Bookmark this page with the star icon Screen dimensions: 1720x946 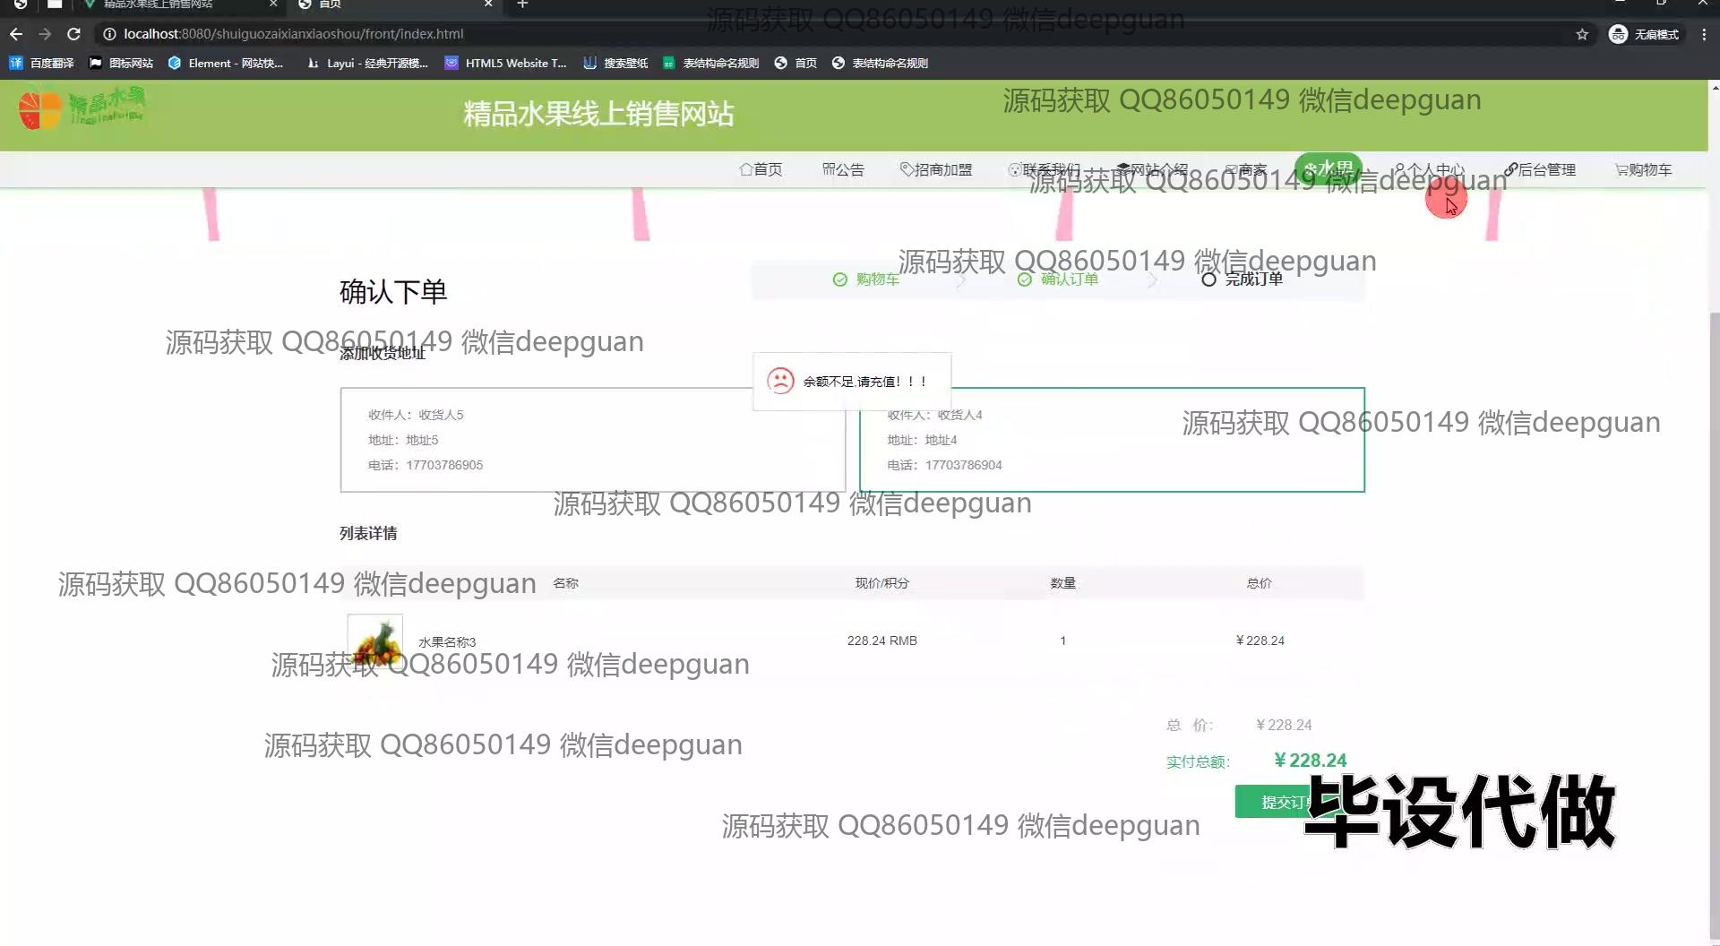coord(1582,34)
